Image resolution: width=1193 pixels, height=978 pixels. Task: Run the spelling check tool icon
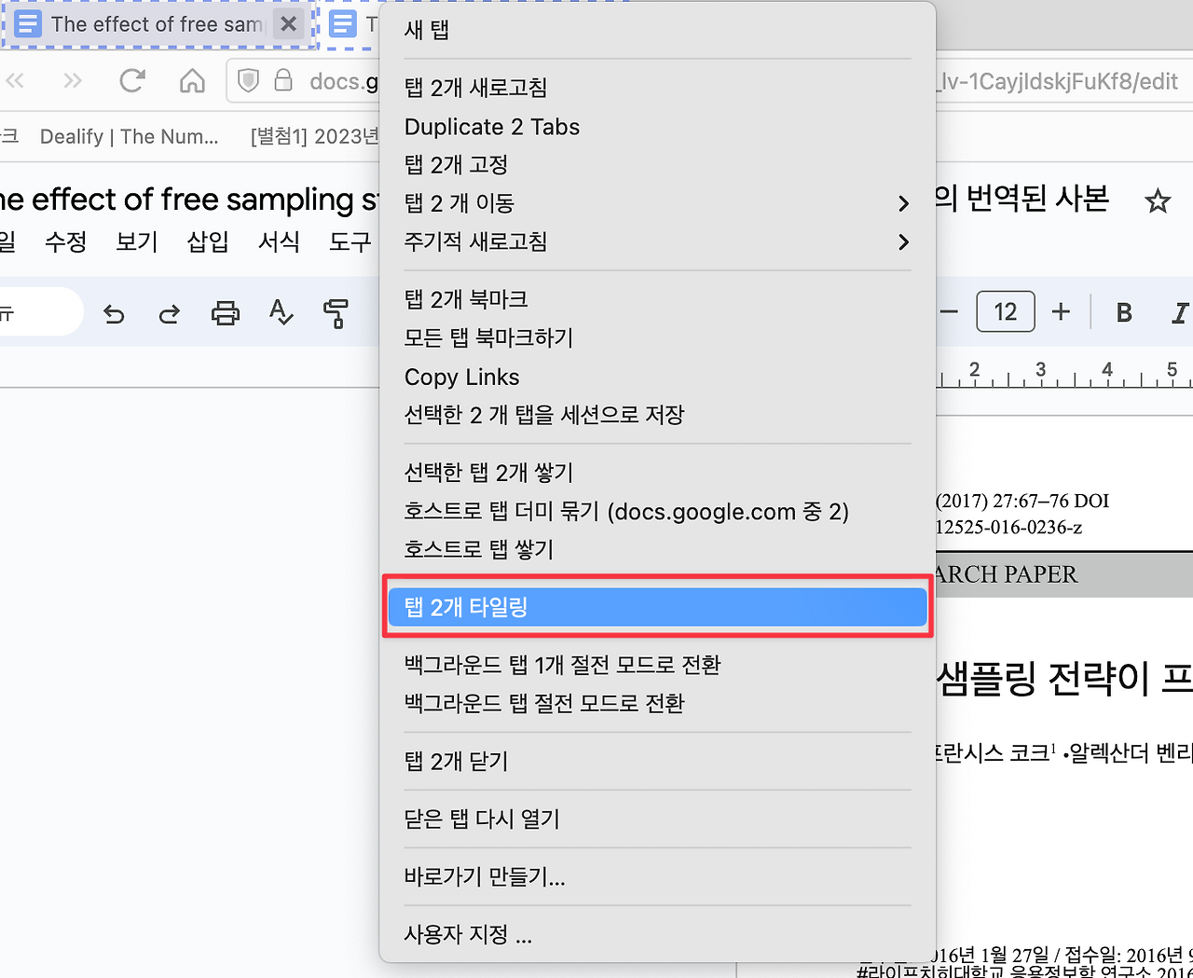click(x=280, y=313)
